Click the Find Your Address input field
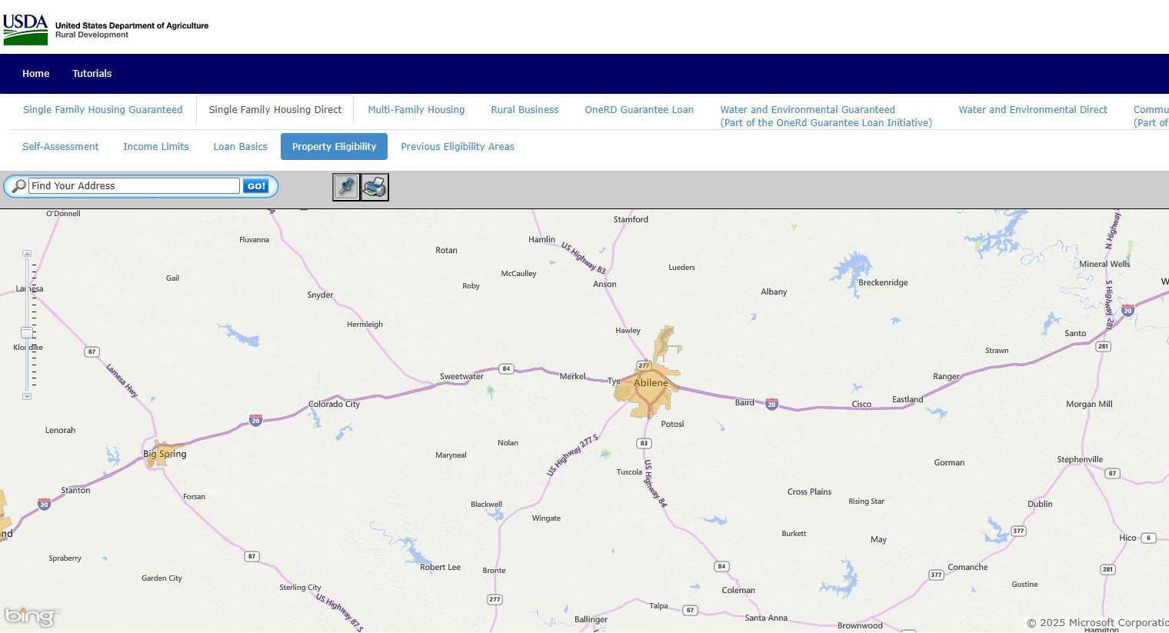The image size is (1169, 633). click(133, 185)
